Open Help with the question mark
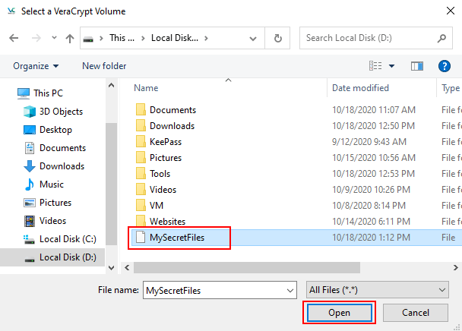The width and height of the screenshot is (462, 331). [444, 66]
